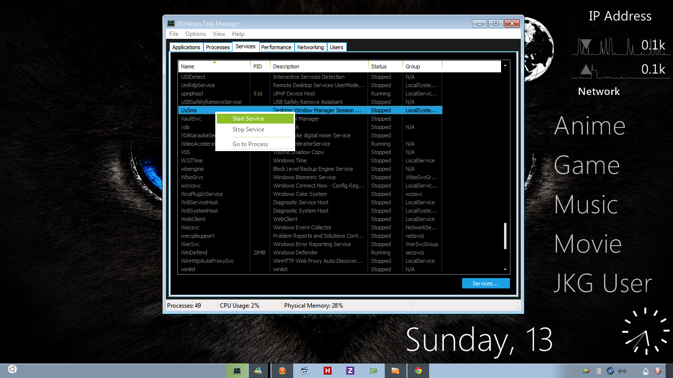Select the winikit service row
Screen dimensions: 673x378
[310, 269]
